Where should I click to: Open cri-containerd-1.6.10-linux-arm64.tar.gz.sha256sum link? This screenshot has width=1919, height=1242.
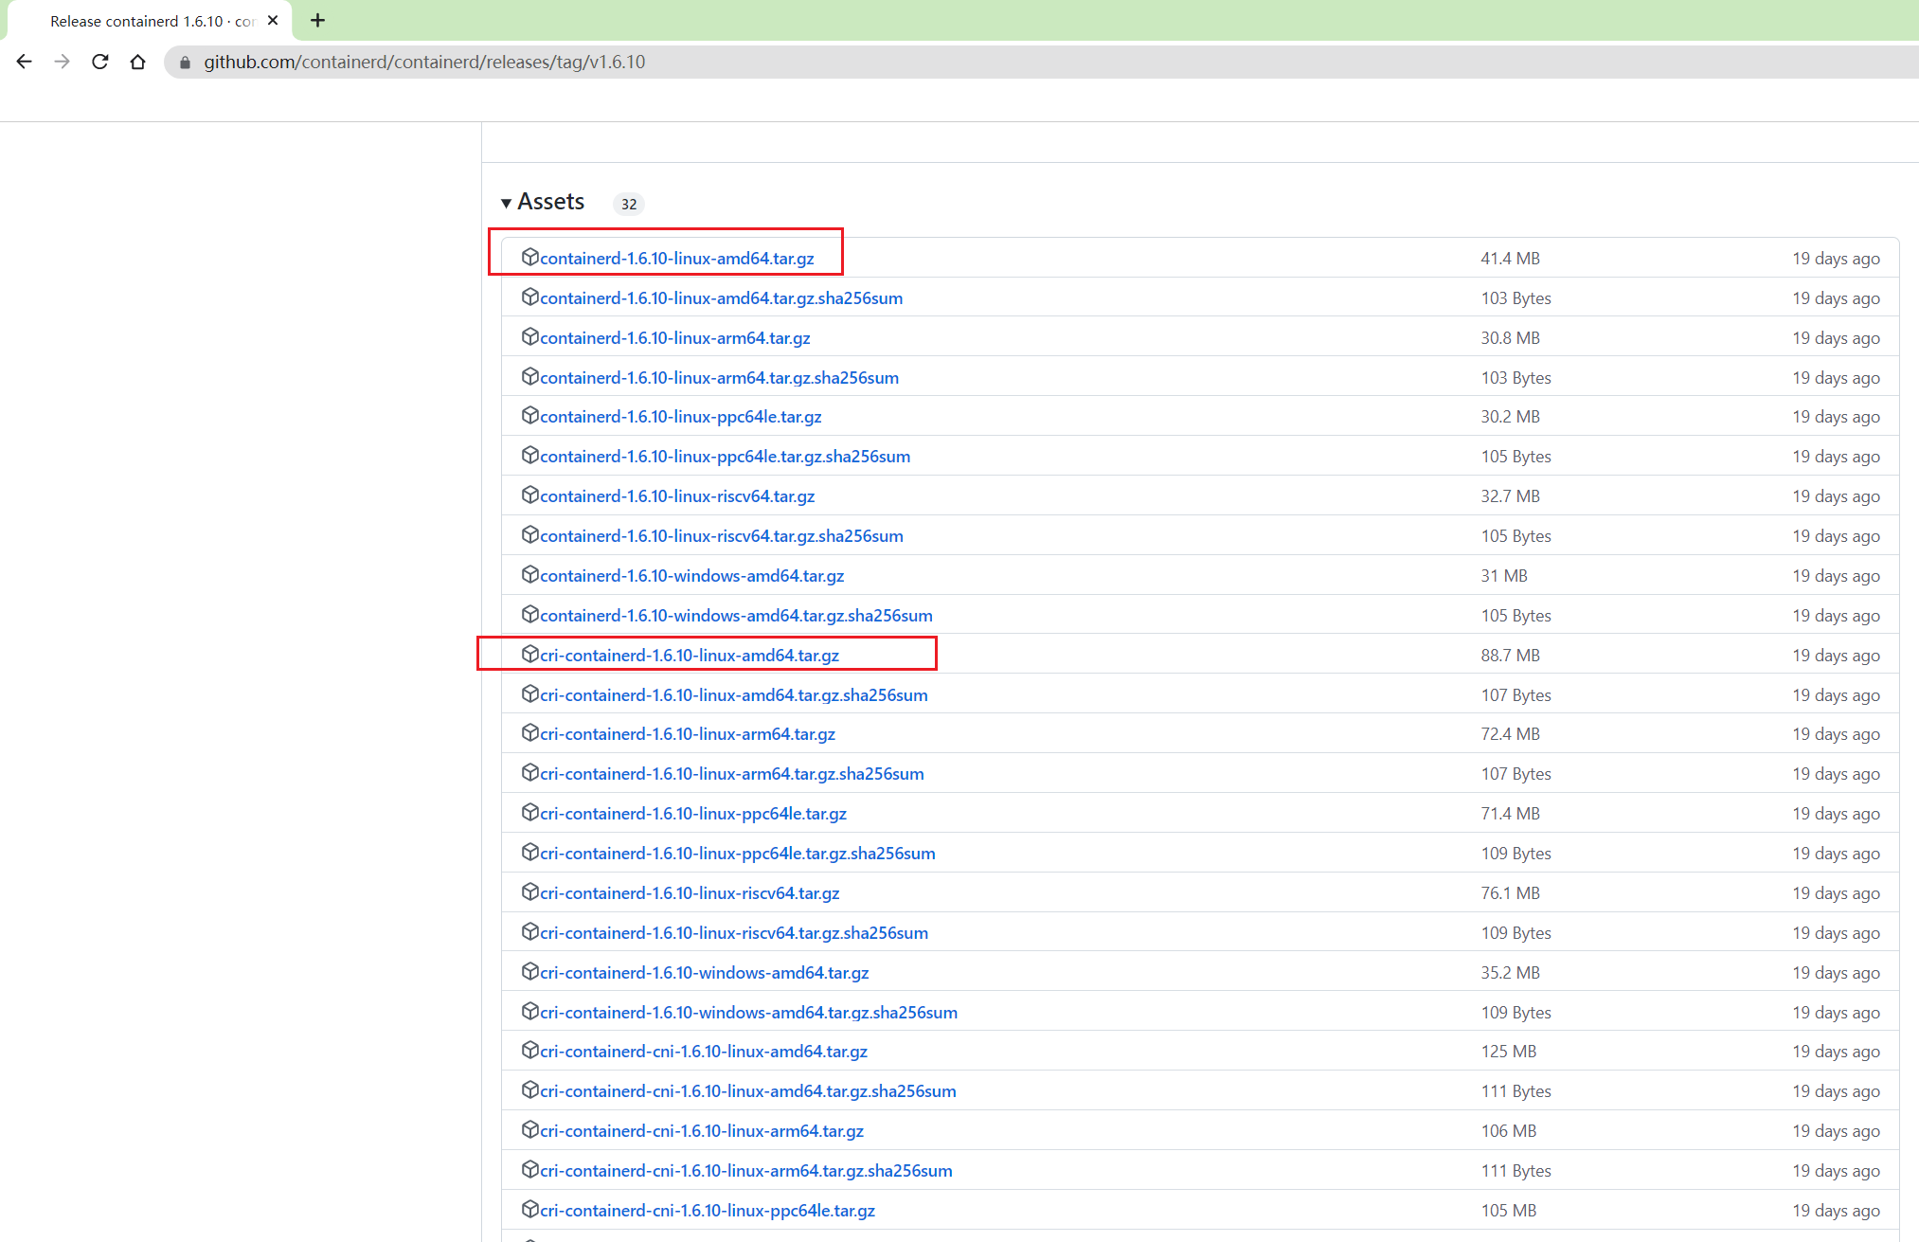click(x=732, y=774)
